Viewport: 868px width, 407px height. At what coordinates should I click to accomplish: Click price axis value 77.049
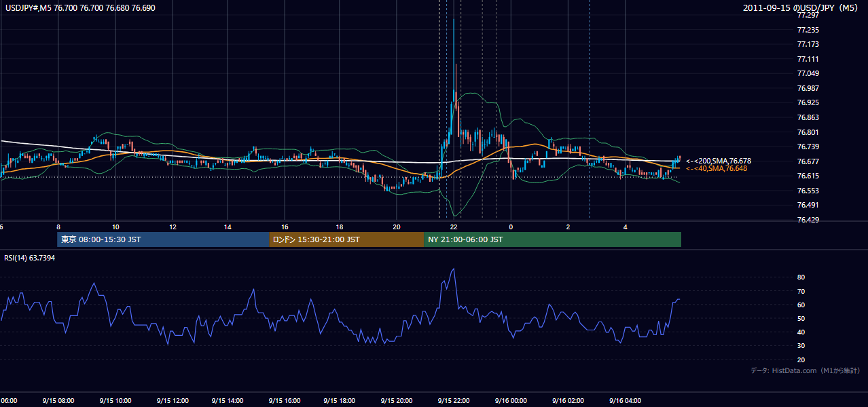tap(808, 73)
